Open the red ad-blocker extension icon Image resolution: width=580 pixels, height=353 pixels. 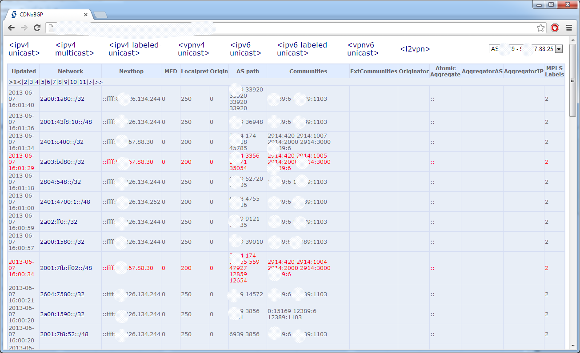(555, 28)
